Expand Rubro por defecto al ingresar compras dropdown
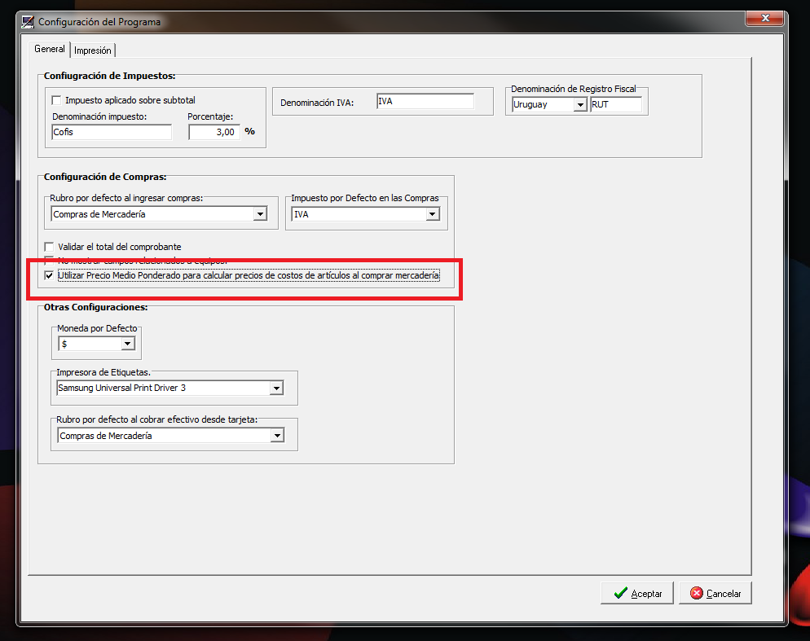The width and height of the screenshot is (810, 641). point(260,214)
